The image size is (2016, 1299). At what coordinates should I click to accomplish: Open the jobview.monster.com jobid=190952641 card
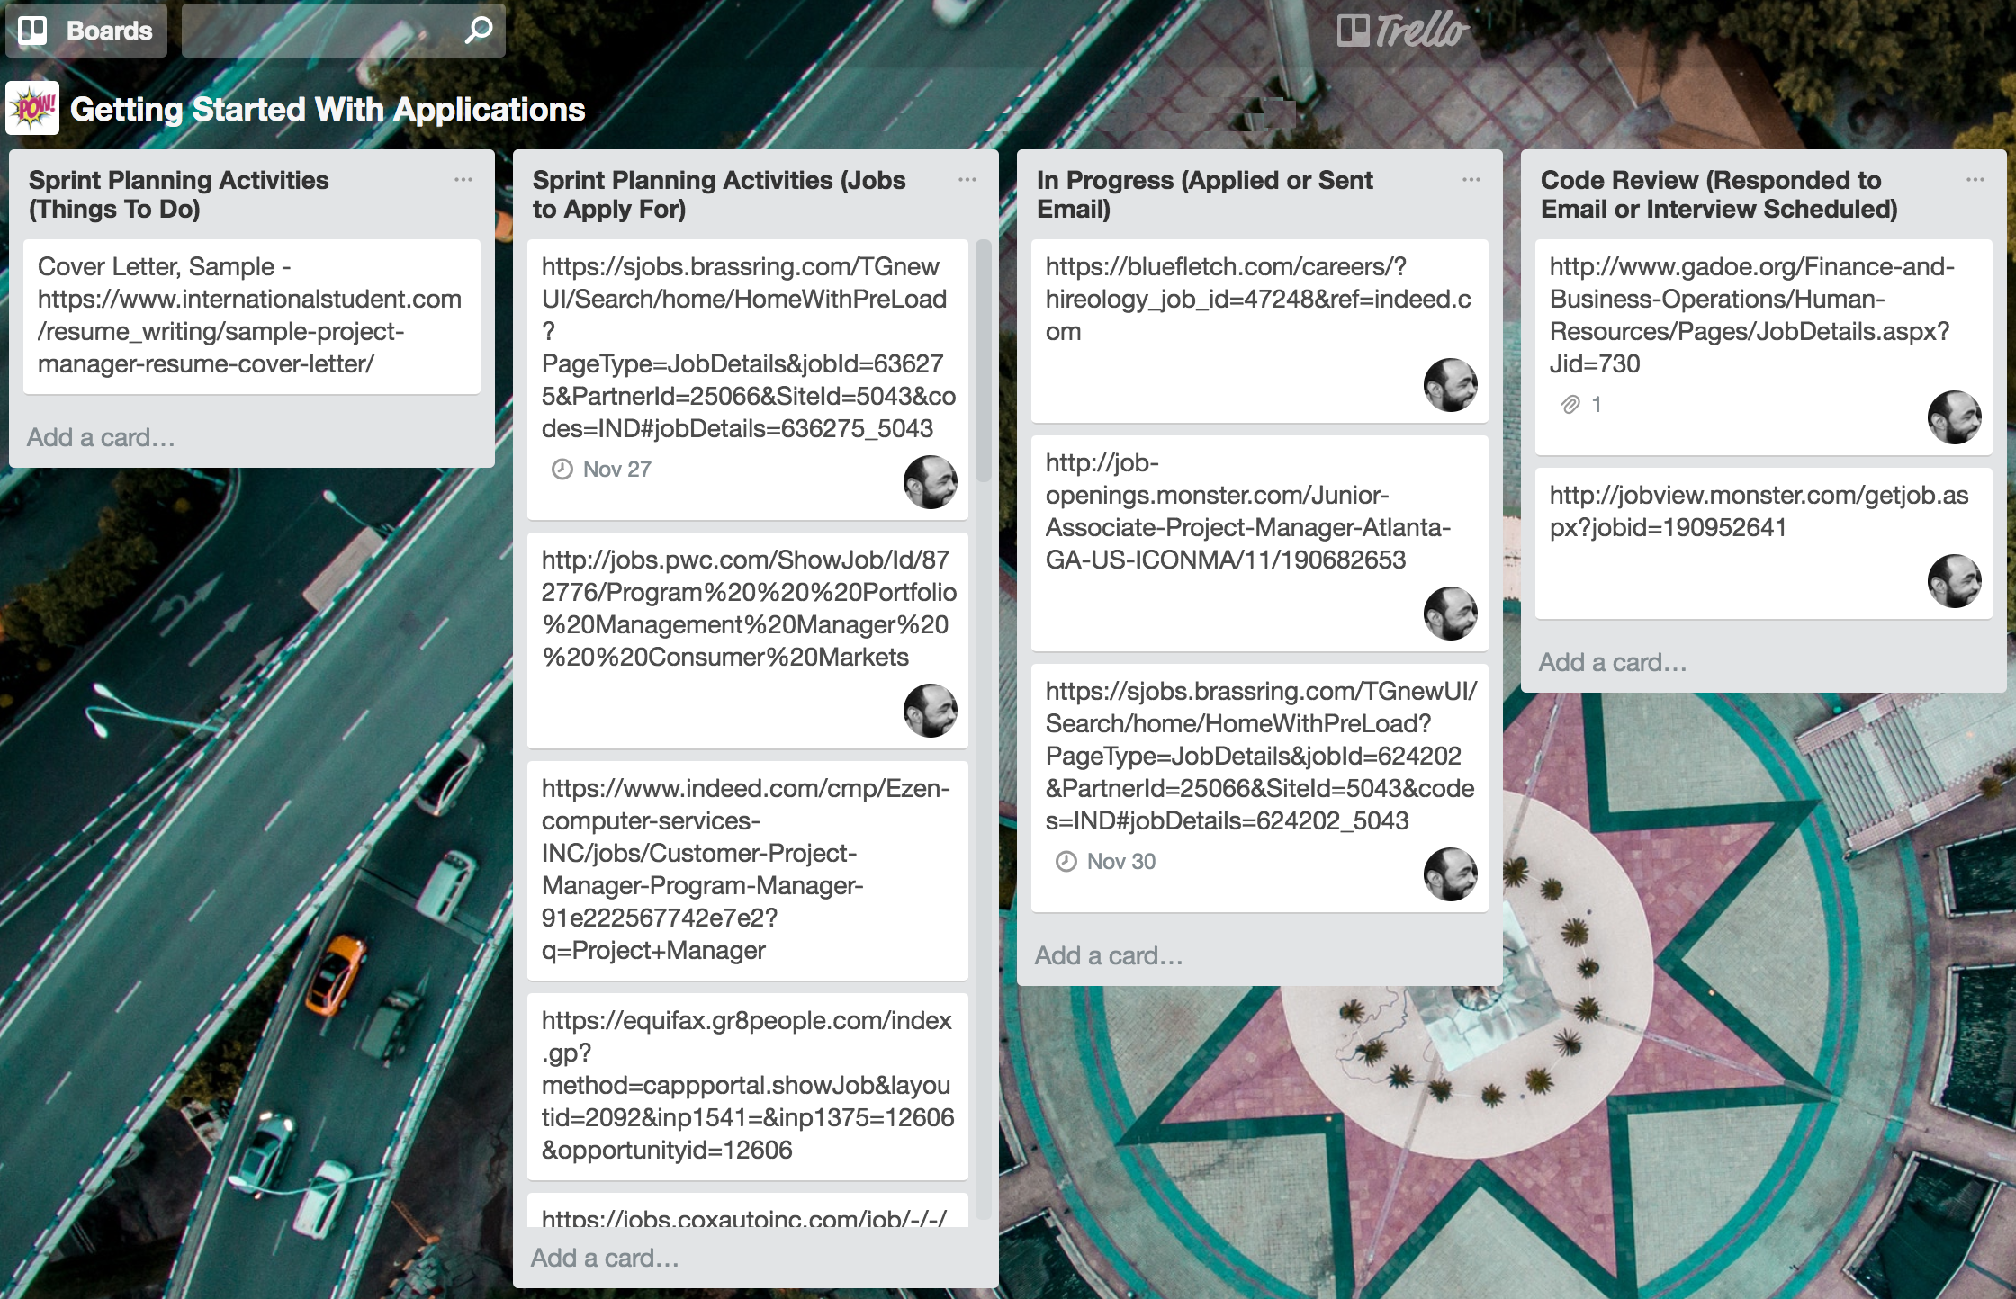point(1764,542)
